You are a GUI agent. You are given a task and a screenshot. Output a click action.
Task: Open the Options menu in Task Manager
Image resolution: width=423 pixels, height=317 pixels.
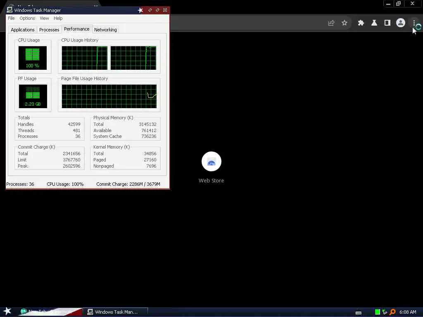click(27, 18)
